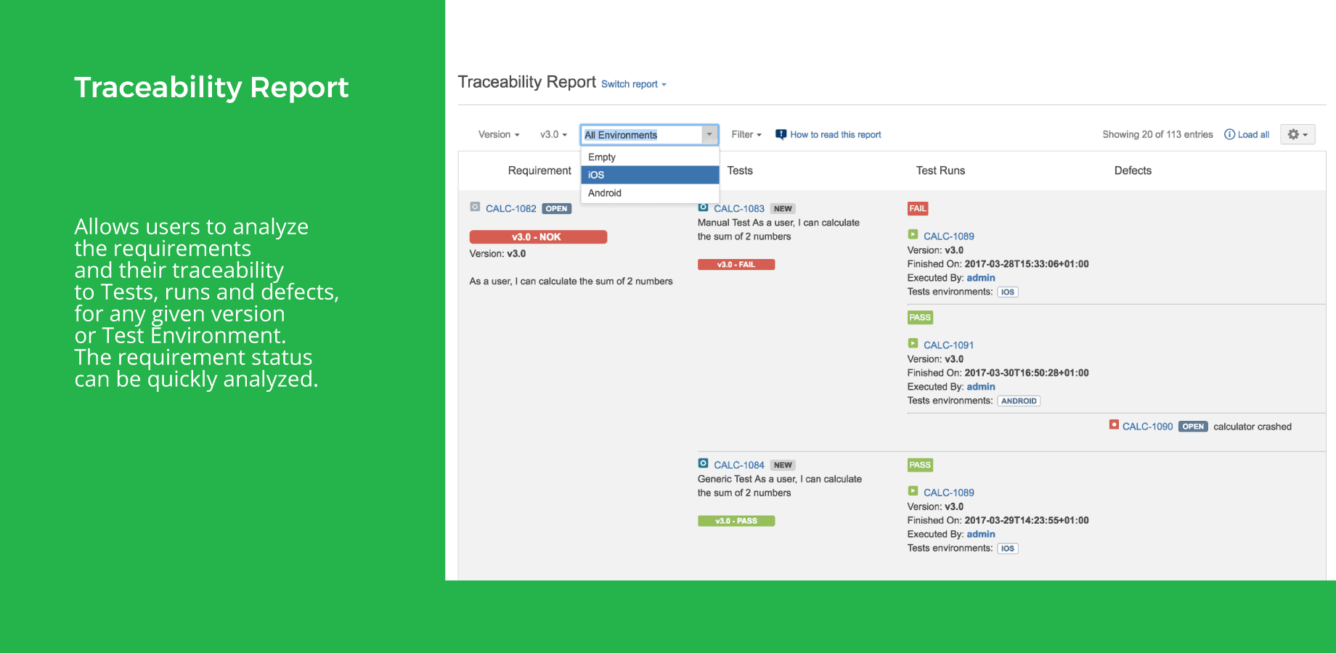Click the info icon before How to read this report
The width and height of the screenshot is (1336, 653).
click(x=780, y=134)
